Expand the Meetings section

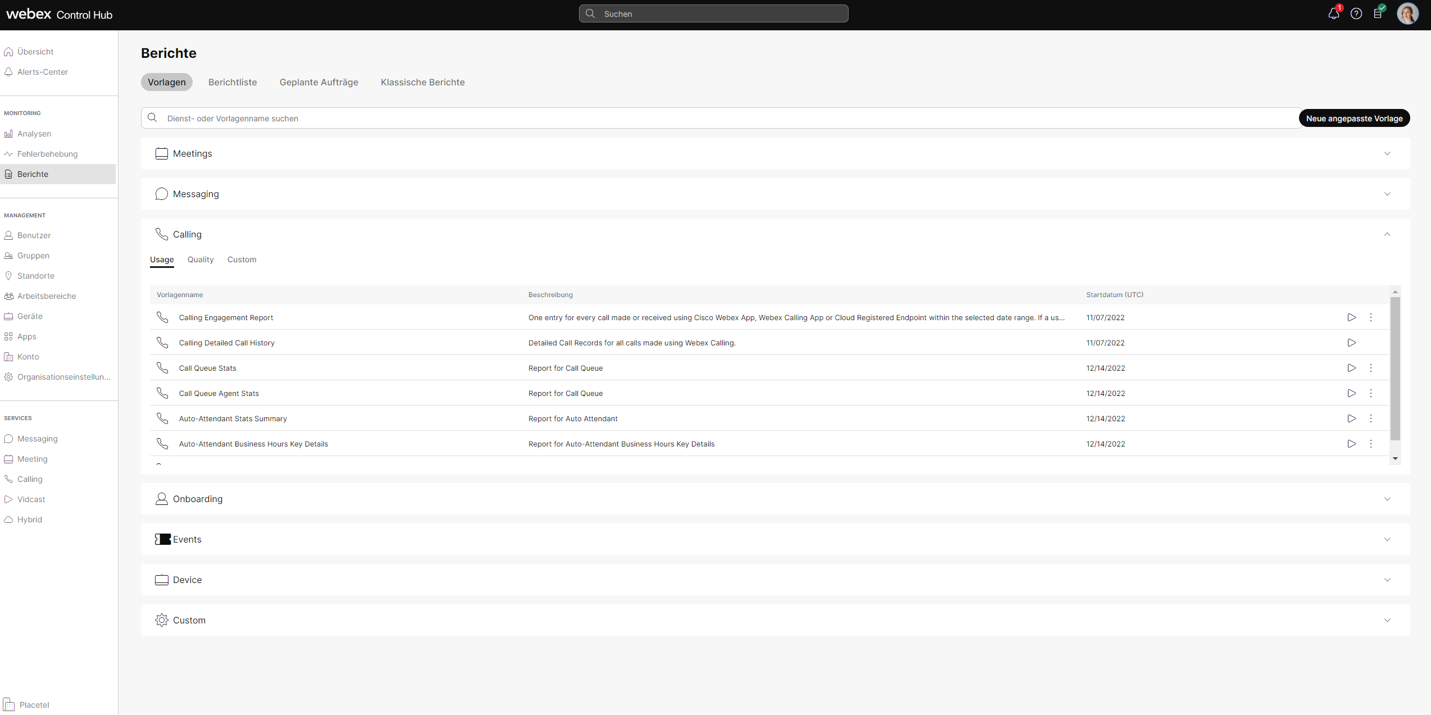pyautogui.click(x=1387, y=153)
